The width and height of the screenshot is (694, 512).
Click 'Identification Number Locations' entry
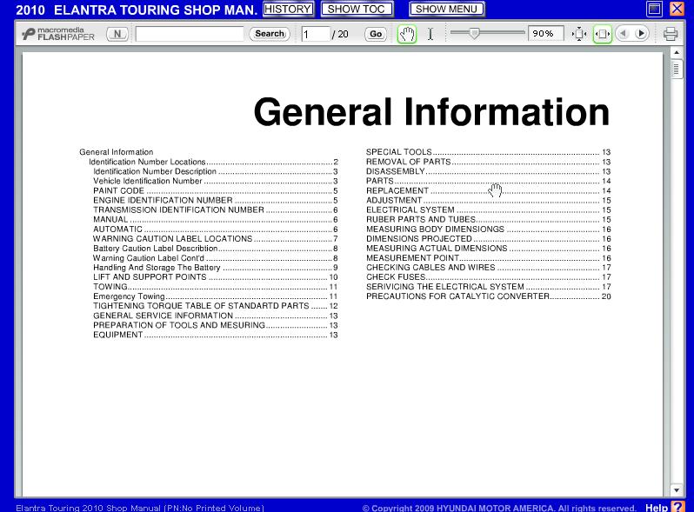click(x=213, y=162)
